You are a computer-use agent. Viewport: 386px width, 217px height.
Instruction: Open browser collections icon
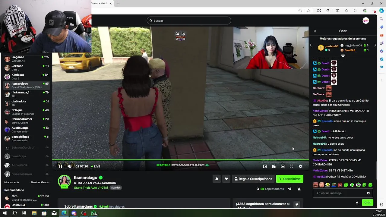point(356,11)
